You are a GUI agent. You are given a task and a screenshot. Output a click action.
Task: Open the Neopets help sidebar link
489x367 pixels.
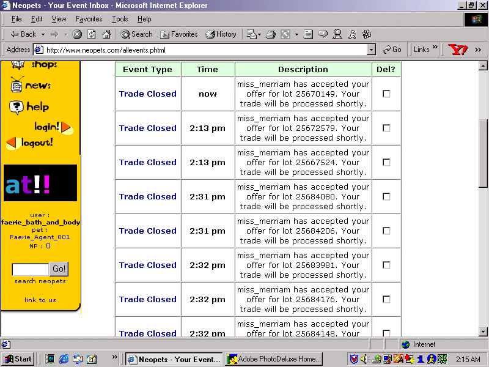point(29,107)
